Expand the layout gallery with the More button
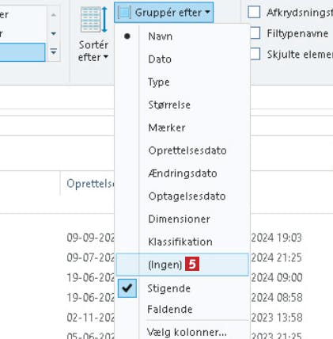Image resolution: width=333 pixels, height=339 pixels. [x=54, y=51]
